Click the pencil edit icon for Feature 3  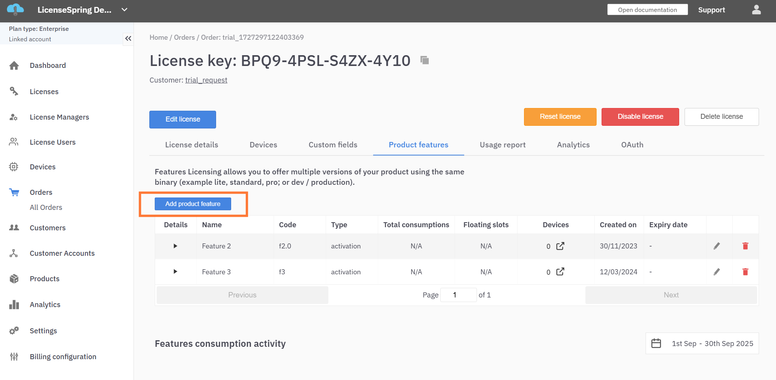[717, 272]
